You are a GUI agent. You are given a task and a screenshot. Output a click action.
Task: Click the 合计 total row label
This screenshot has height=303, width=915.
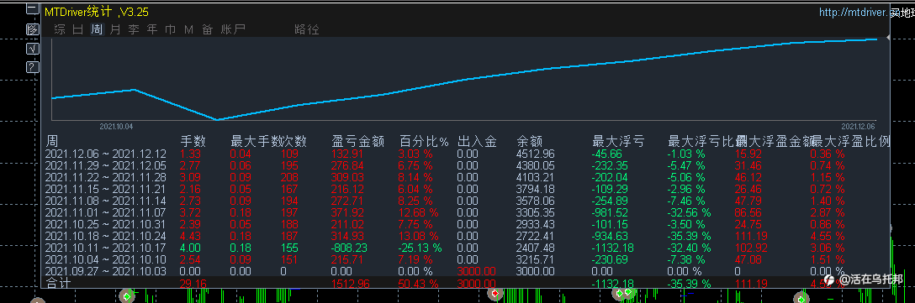[x=58, y=283]
